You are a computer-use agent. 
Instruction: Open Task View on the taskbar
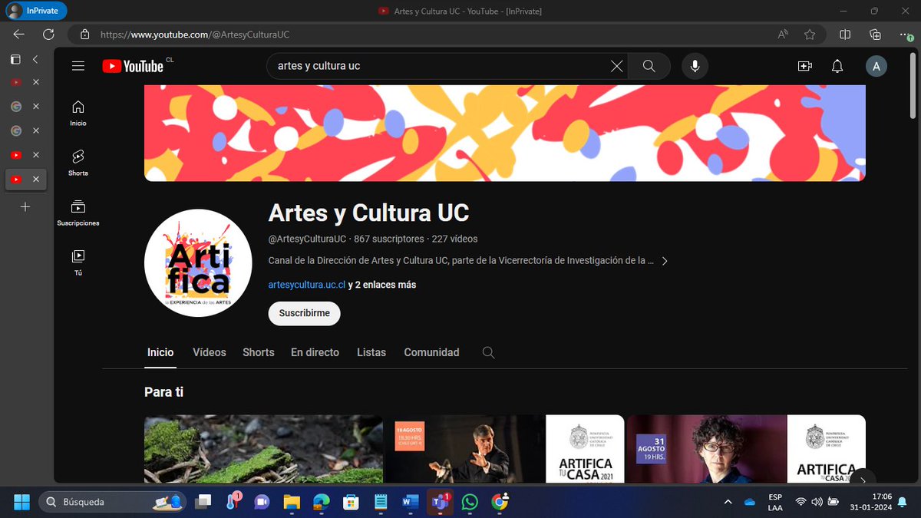point(203,502)
